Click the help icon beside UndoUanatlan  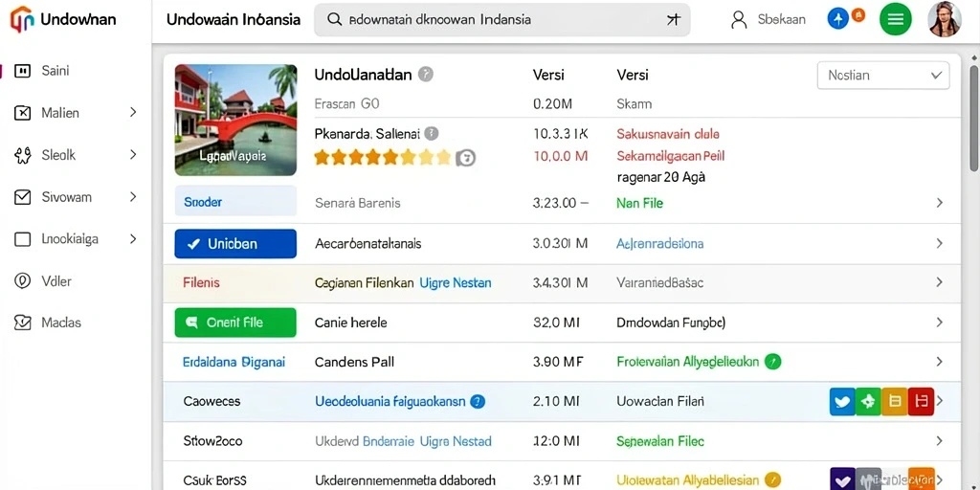426,75
